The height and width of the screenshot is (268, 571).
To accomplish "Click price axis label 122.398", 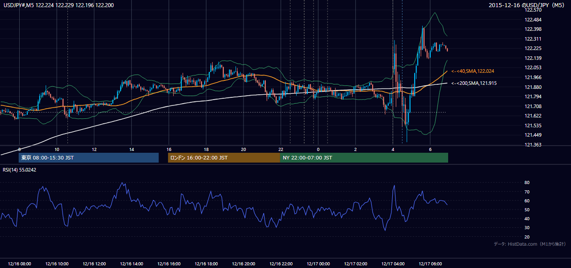I will pos(533,29).
